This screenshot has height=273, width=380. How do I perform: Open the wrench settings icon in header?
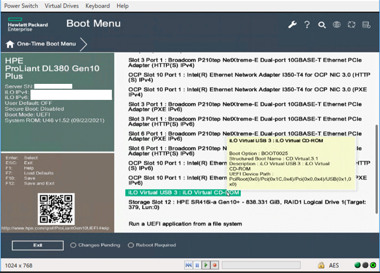pos(292,25)
